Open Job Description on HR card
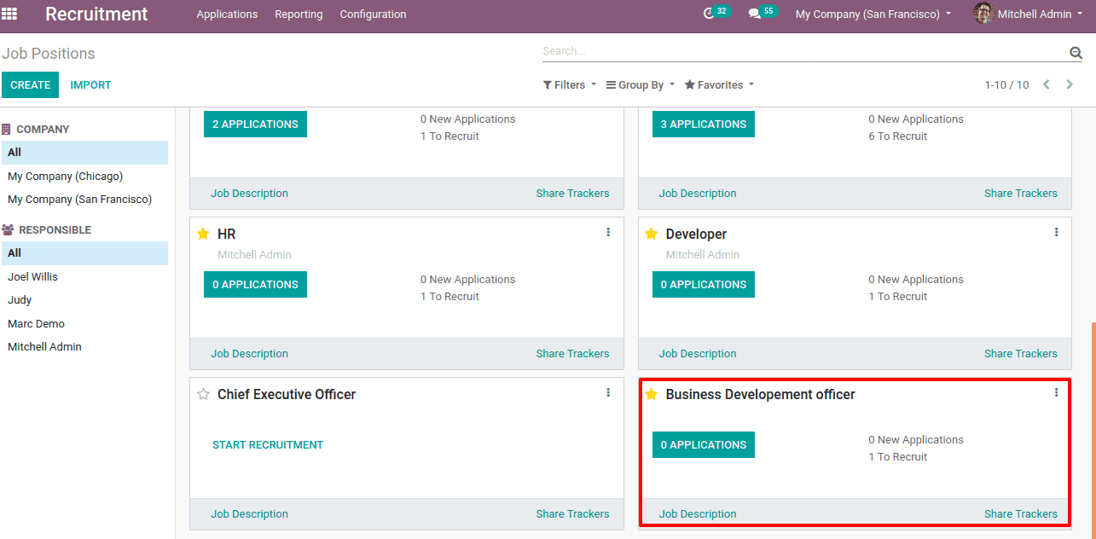This screenshot has height=539, width=1096. pyautogui.click(x=249, y=353)
